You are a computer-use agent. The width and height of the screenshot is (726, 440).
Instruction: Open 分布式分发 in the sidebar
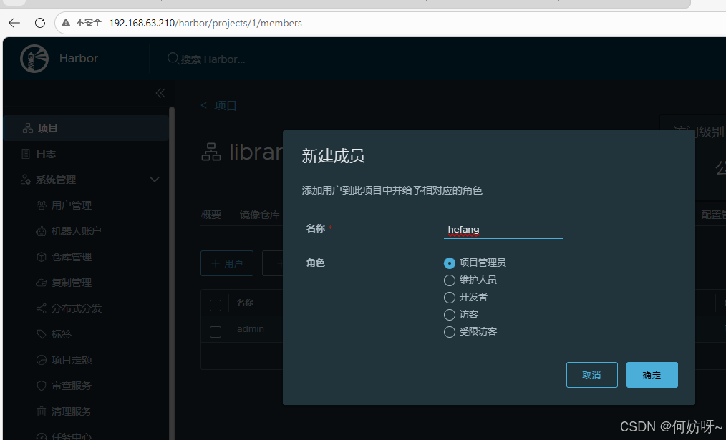(77, 308)
